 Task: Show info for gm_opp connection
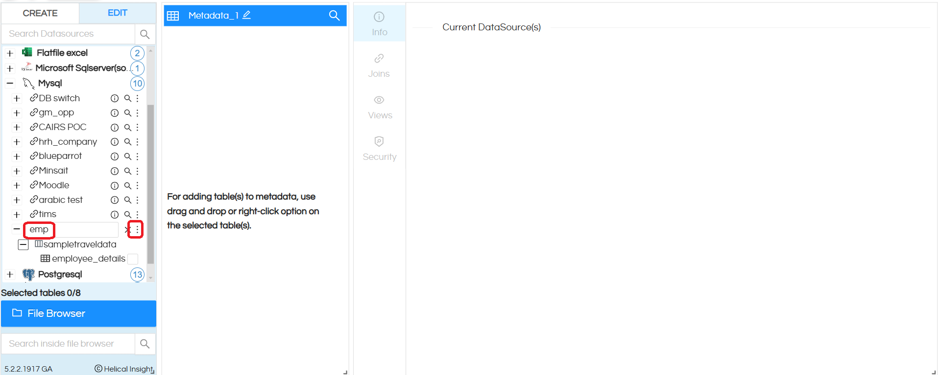(x=115, y=113)
